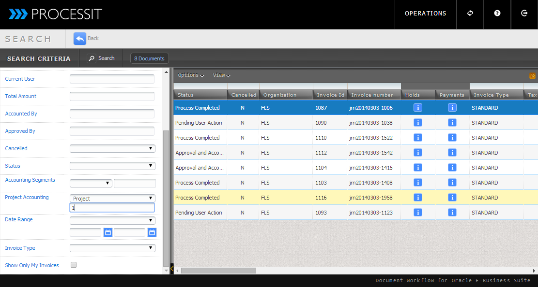Expand the Status dropdown
Screen dimensions: 538x287
point(112,166)
